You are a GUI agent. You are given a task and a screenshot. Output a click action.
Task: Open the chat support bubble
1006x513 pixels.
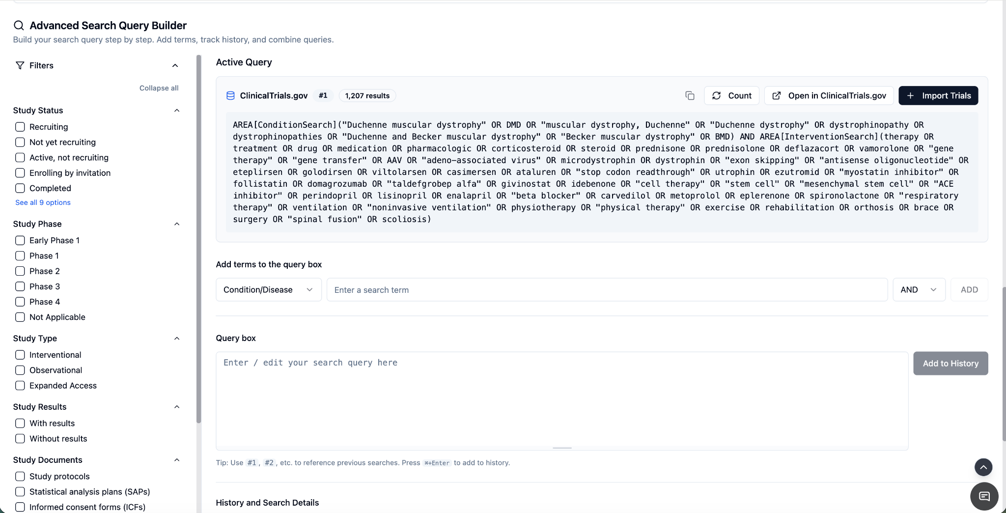pos(984,496)
